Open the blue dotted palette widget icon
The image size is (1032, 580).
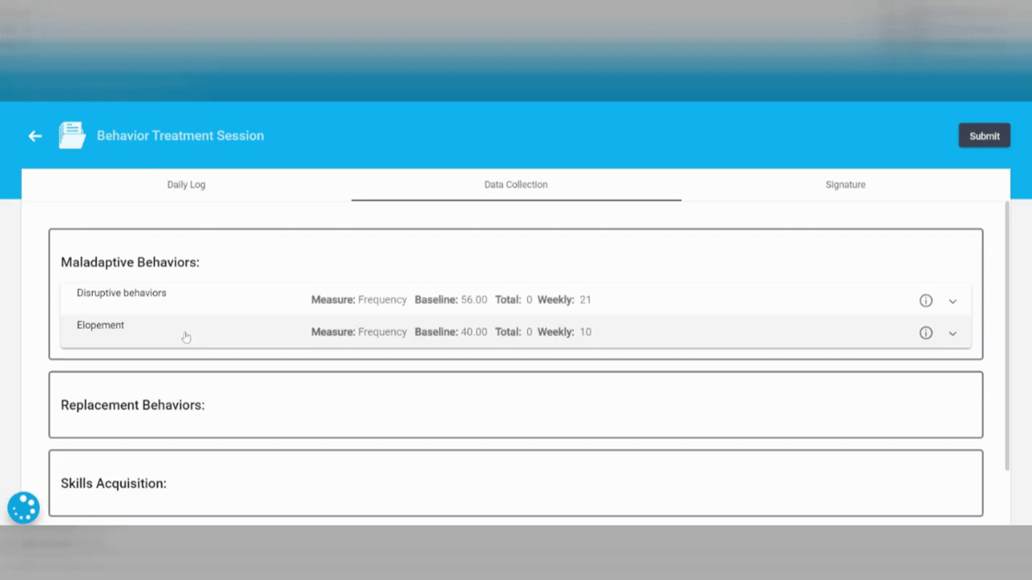(x=24, y=507)
